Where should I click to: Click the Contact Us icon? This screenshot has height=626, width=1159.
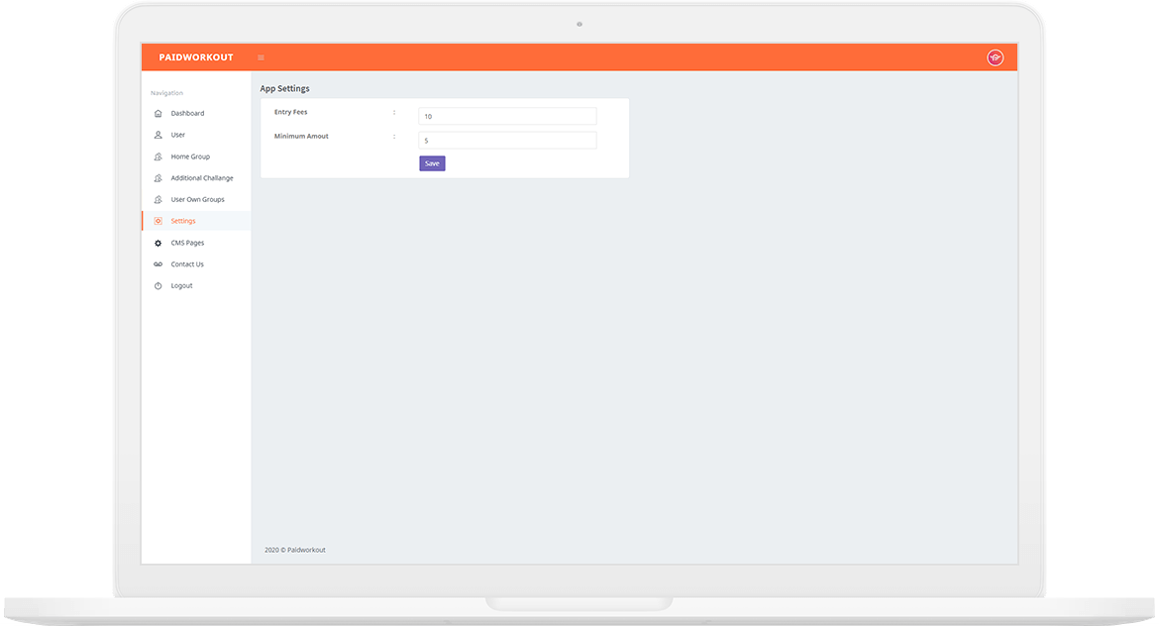click(158, 264)
